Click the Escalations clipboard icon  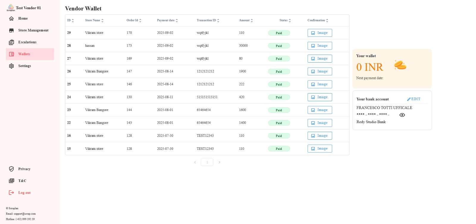(x=11, y=42)
